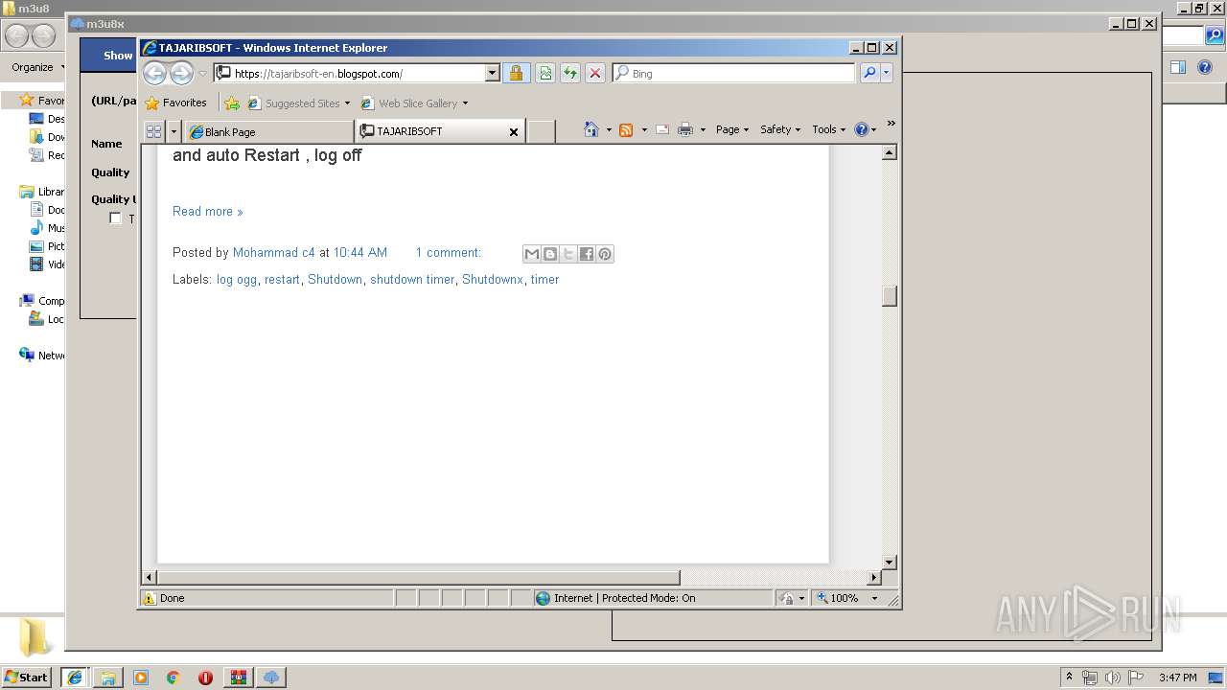Share post to Twitter icon

coord(567,254)
